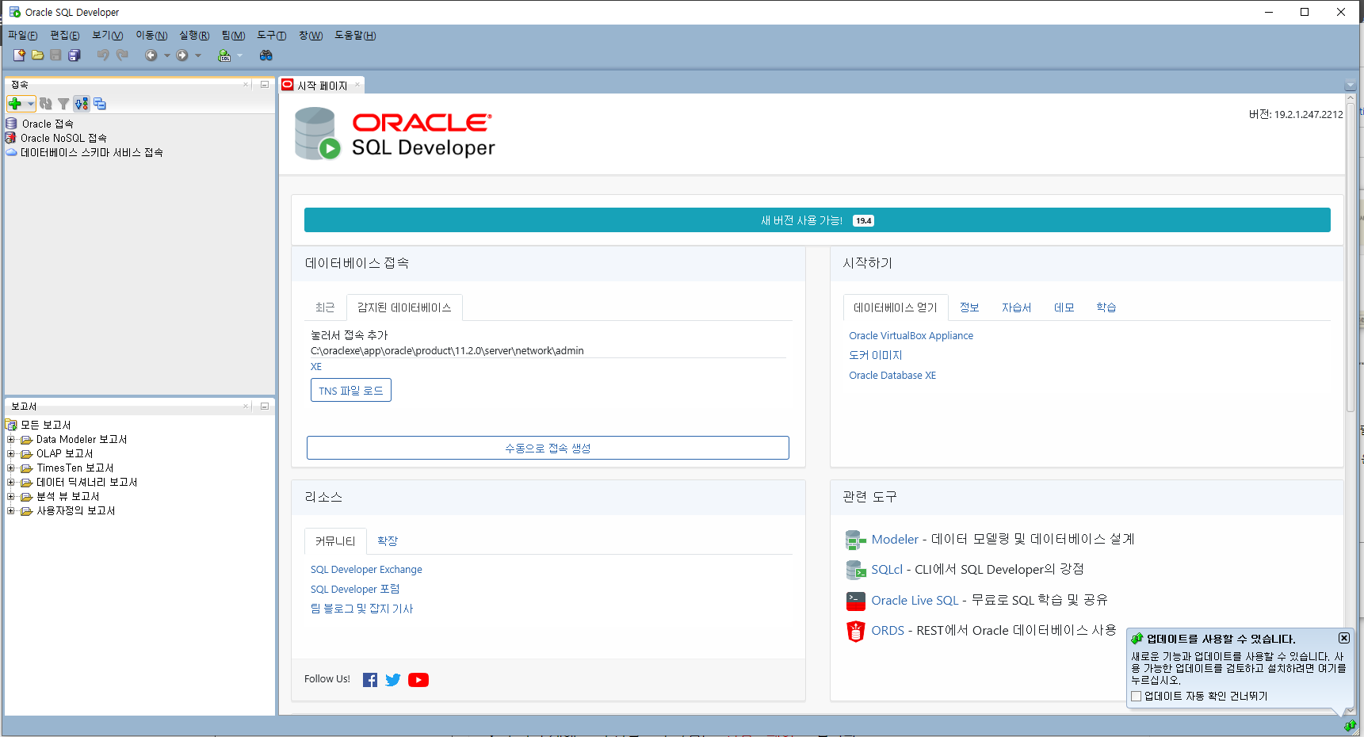
Task: Click the collapse all icon in 접속 panel
Action: click(x=100, y=104)
